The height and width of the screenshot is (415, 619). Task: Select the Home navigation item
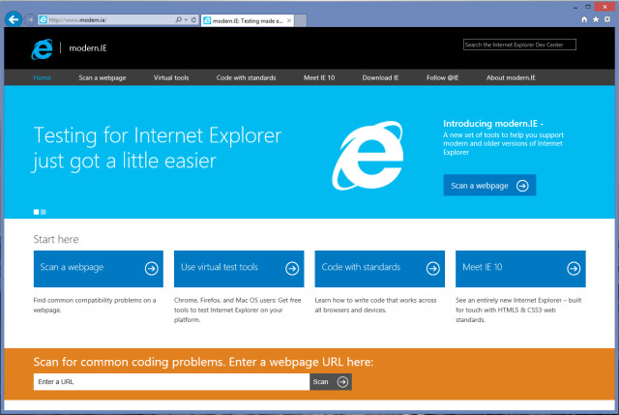pyautogui.click(x=43, y=77)
